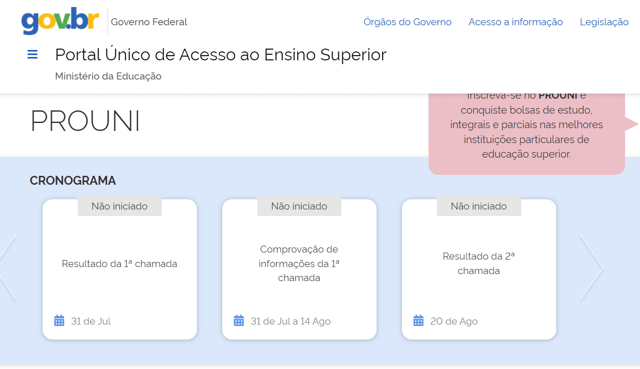Viewport: 640px width, 369px height.
Task: Click calendar icon beside 31 de Jul
Action: 59,321
